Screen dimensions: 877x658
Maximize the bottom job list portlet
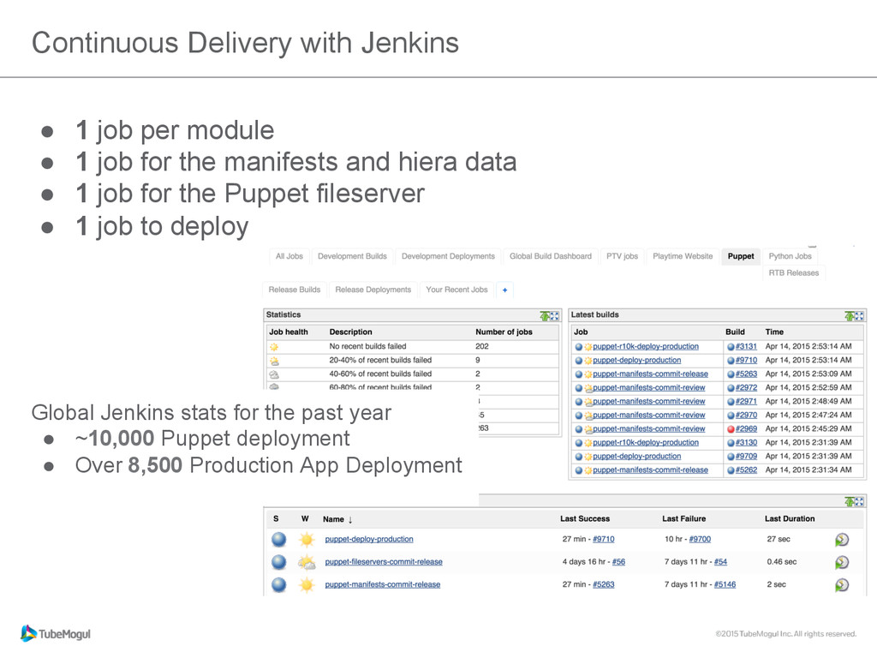tap(859, 502)
